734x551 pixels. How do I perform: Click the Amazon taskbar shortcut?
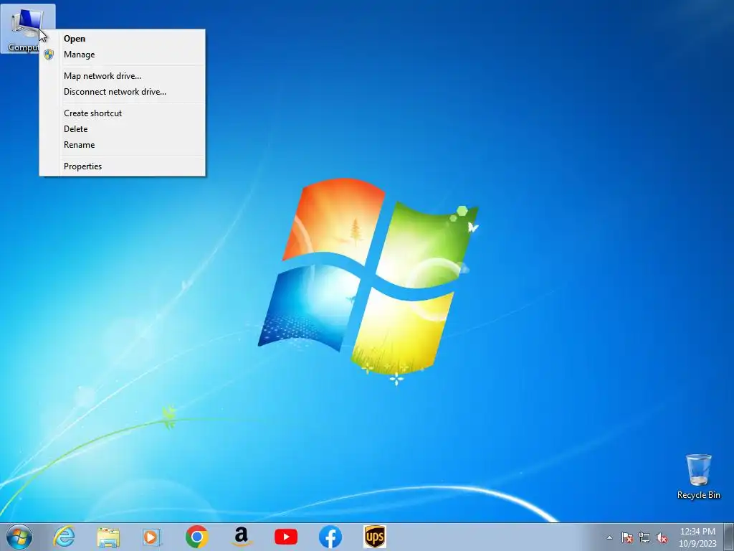tap(241, 537)
